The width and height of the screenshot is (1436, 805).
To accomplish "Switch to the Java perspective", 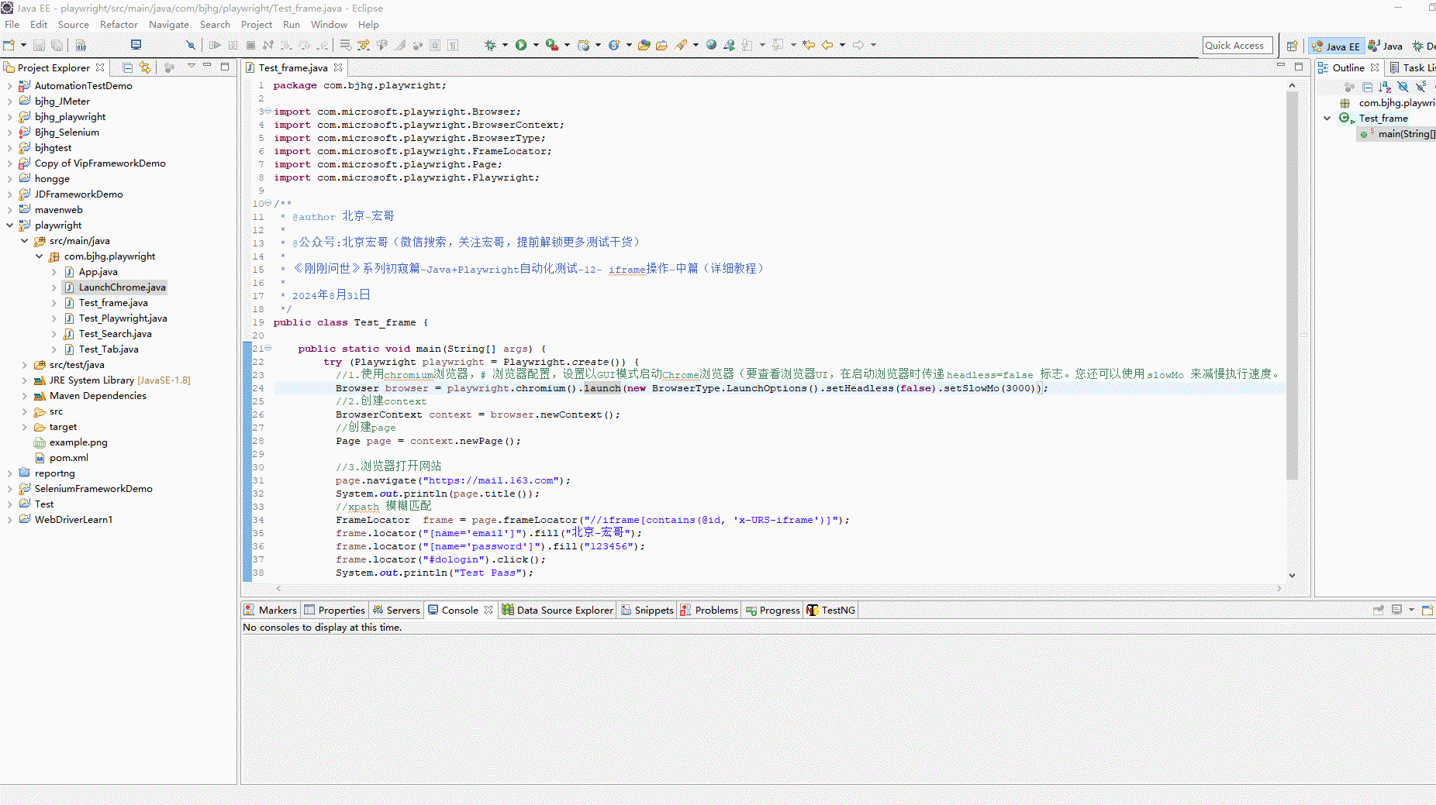I will pyautogui.click(x=1385, y=46).
